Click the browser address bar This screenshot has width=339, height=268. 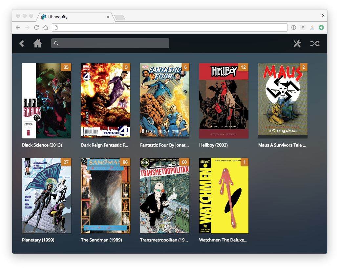coord(170,27)
